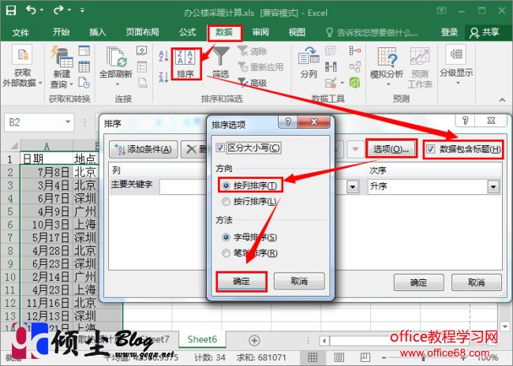The image size is (513, 366).
Task: Open the Sort On dropdown arrow beside the Order (次序) list
Action: (352, 187)
